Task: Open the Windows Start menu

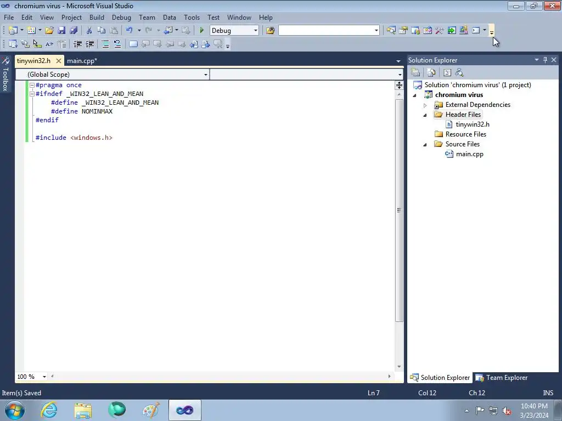Action: [x=15, y=410]
